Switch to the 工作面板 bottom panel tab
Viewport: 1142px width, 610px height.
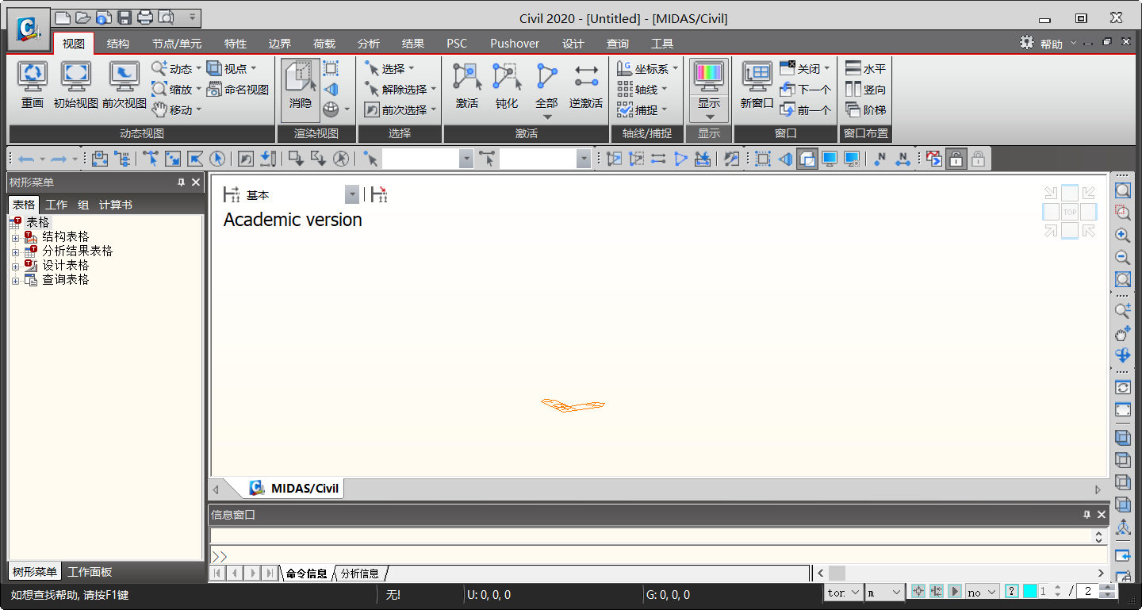(90, 572)
